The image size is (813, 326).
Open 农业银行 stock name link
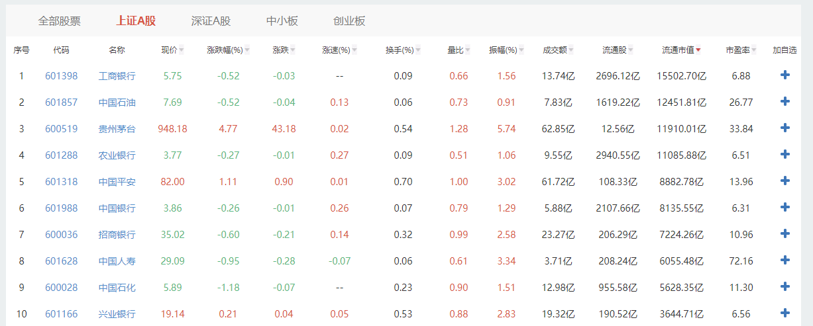coord(117,155)
